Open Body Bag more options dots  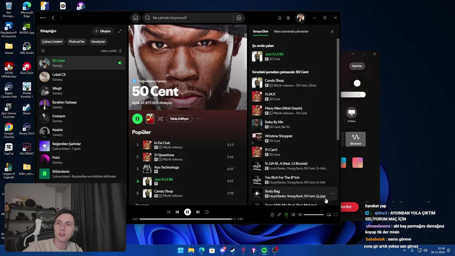(x=332, y=194)
